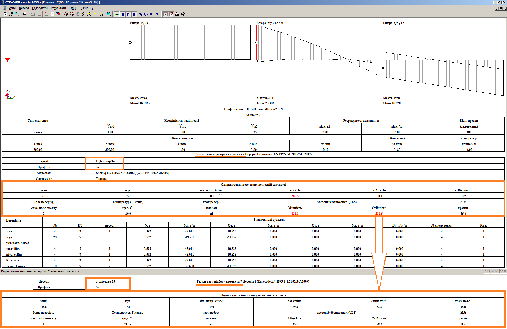Screen dimensions: 507x329
Task: Click the Redo toolbar icon
Action: click(39, 14)
